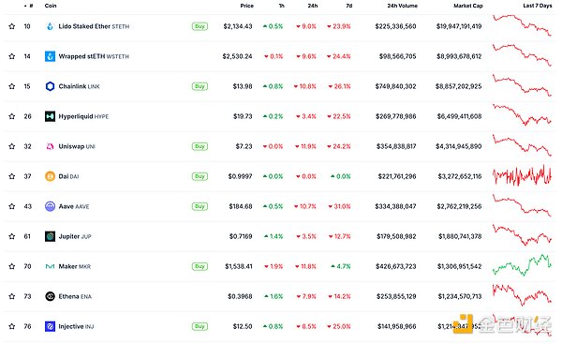Open Maker's green 7-day sparkline chart
Image resolution: width=562 pixels, height=344 pixels.
[523, 265]
